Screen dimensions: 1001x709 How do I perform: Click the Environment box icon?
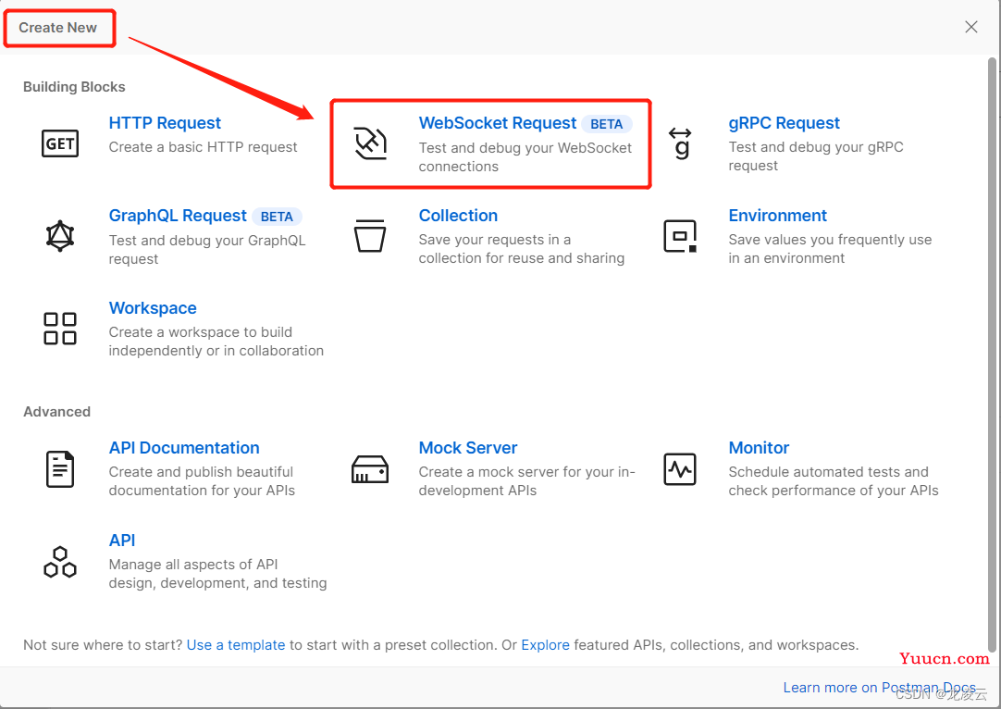[x=681, y=236]
